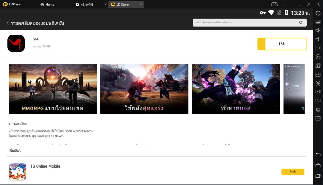Close the LD Store tab
Screen dimensions: 323x185
pyautogui.click(x=141, y=4)
